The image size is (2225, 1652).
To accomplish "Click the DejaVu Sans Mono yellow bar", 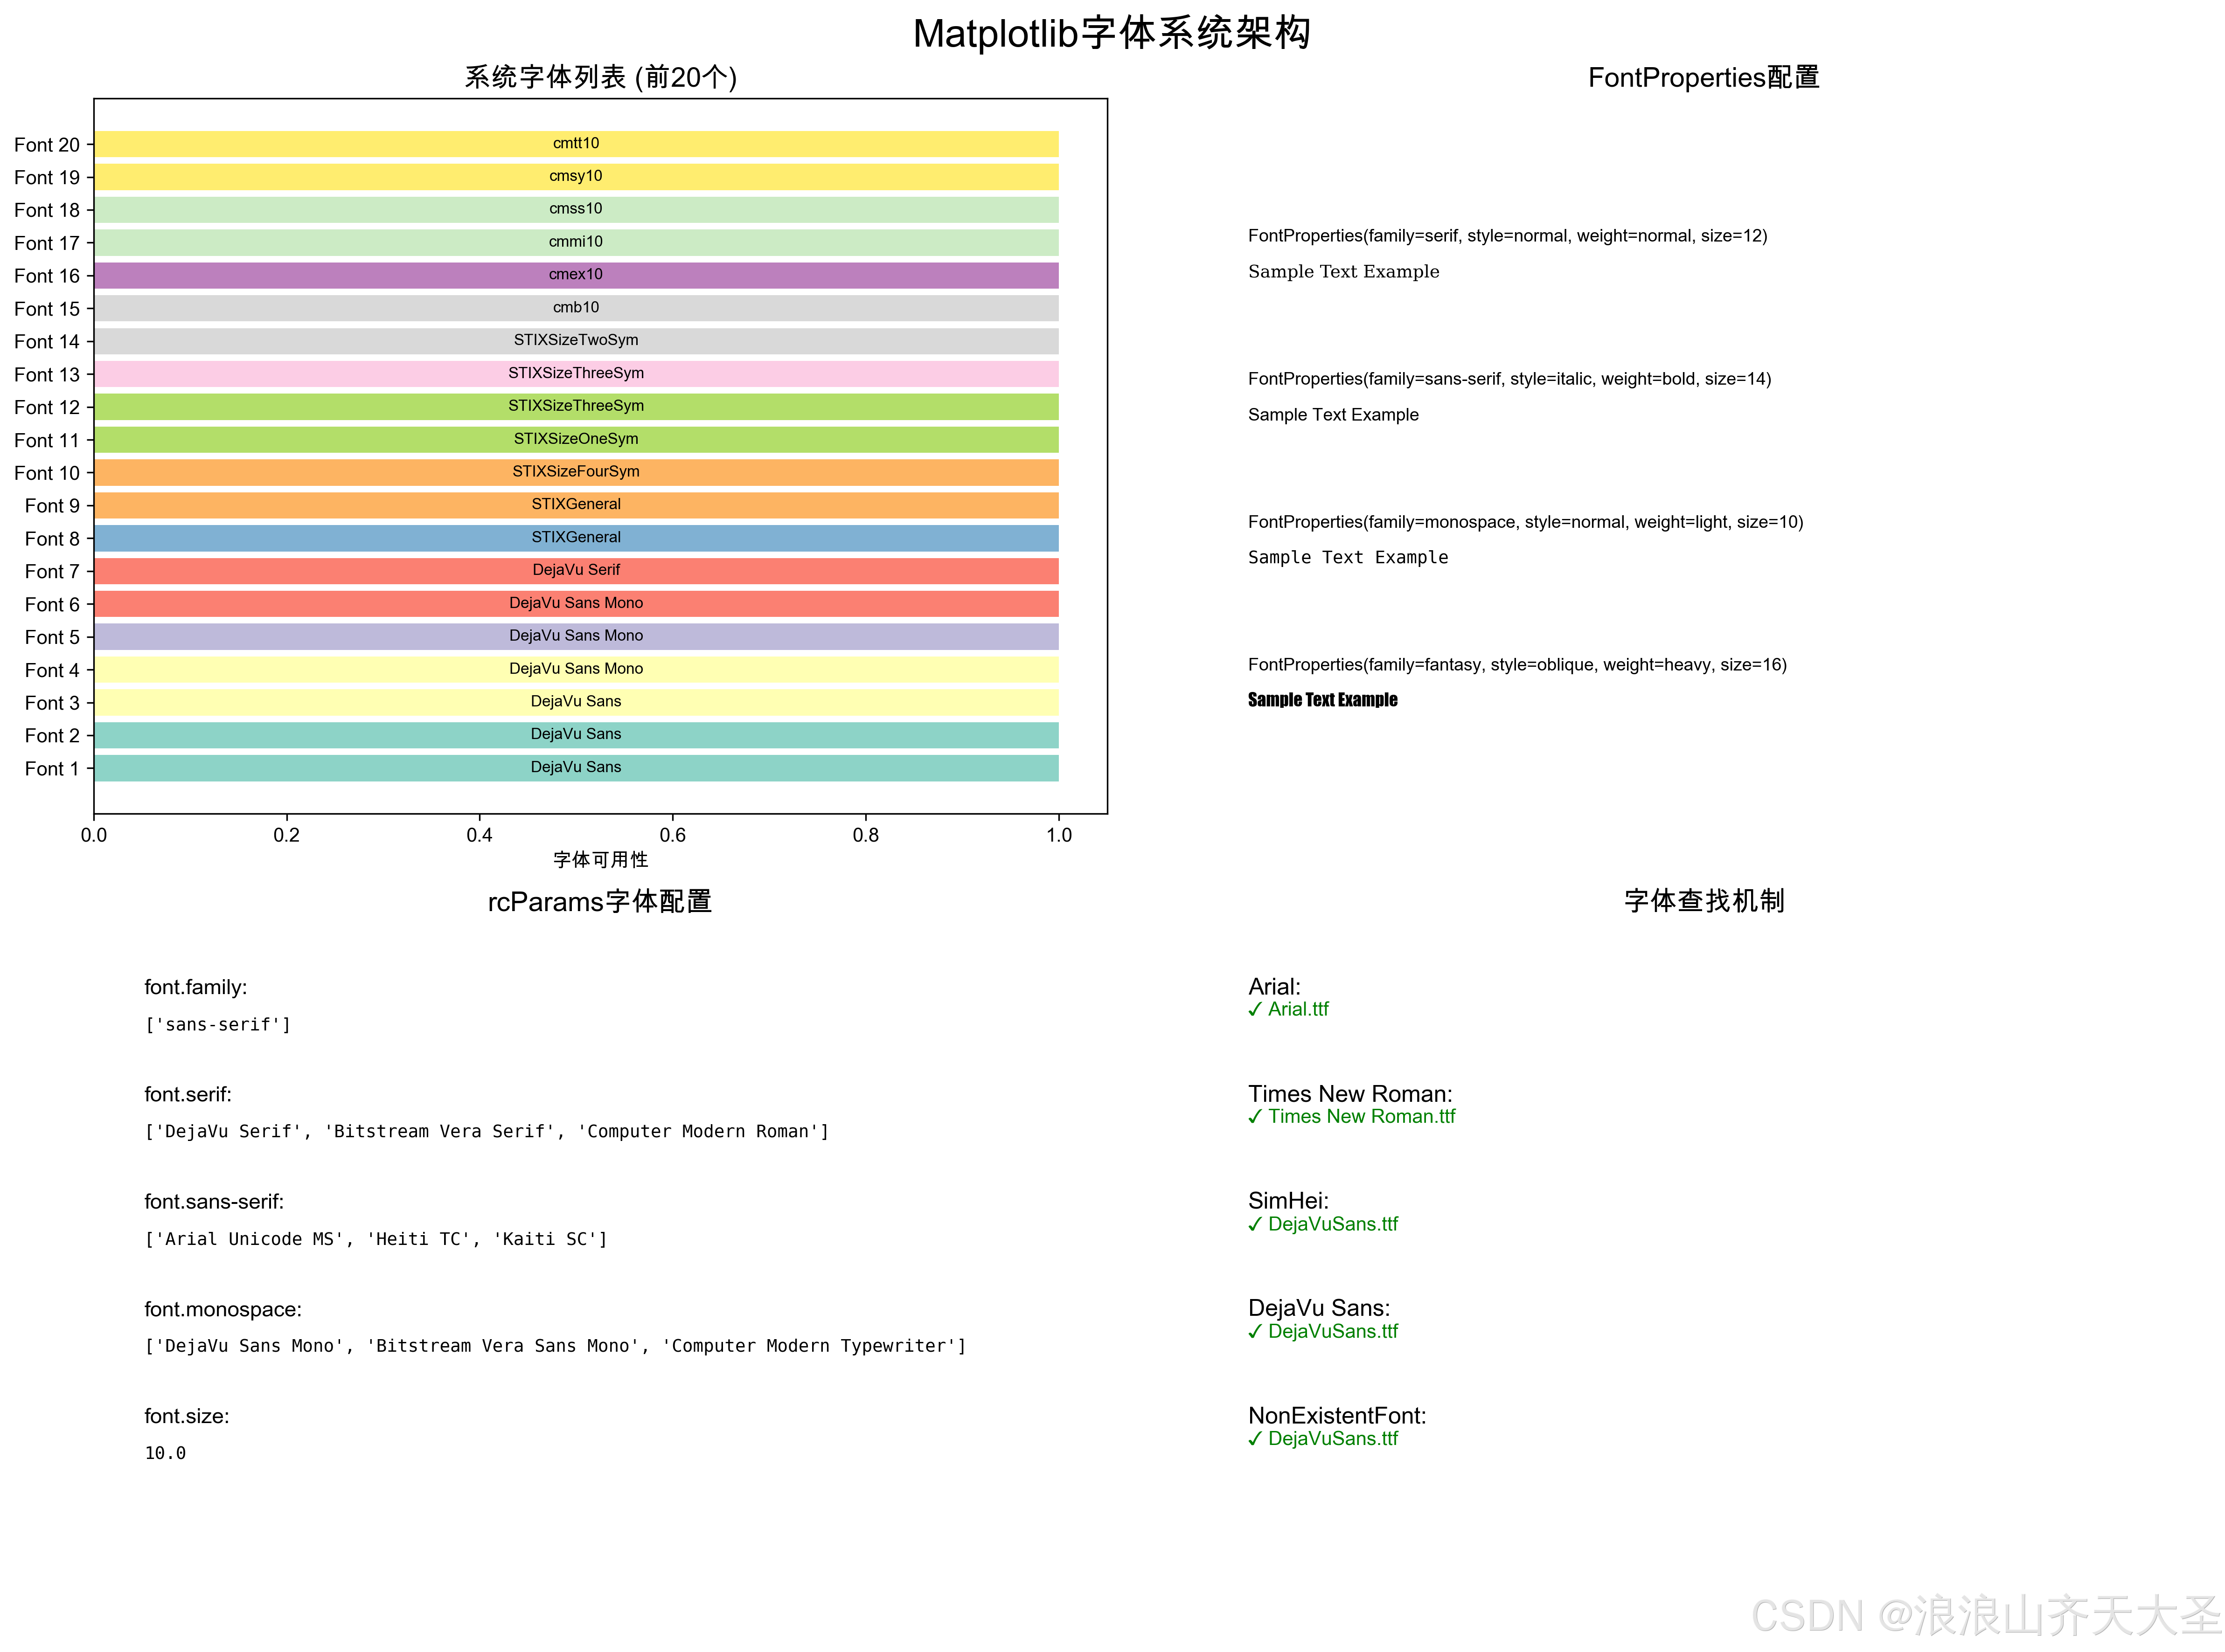I will (x=576, y=668).
